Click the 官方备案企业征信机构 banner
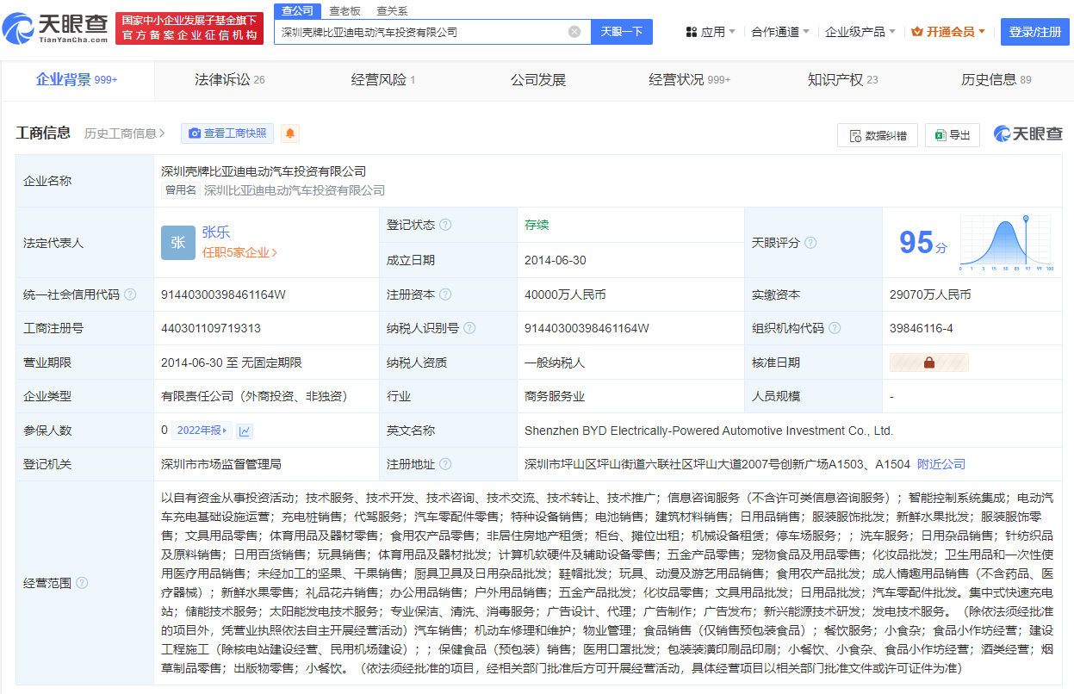1074x694 pixels. coord(189,28)
